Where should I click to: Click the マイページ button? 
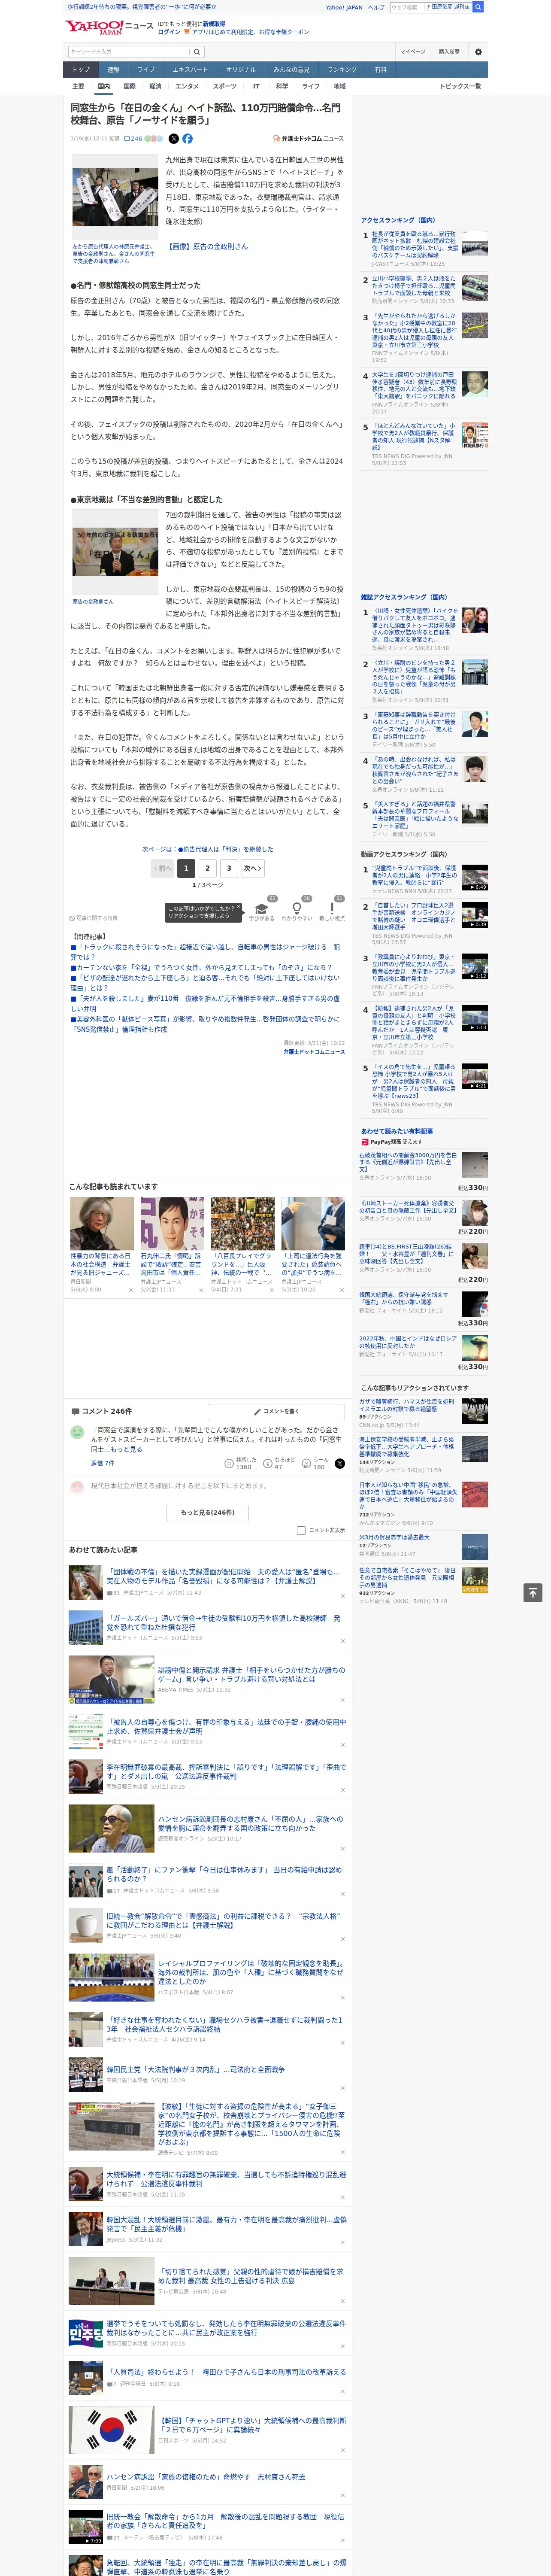[x=412, y=51]
